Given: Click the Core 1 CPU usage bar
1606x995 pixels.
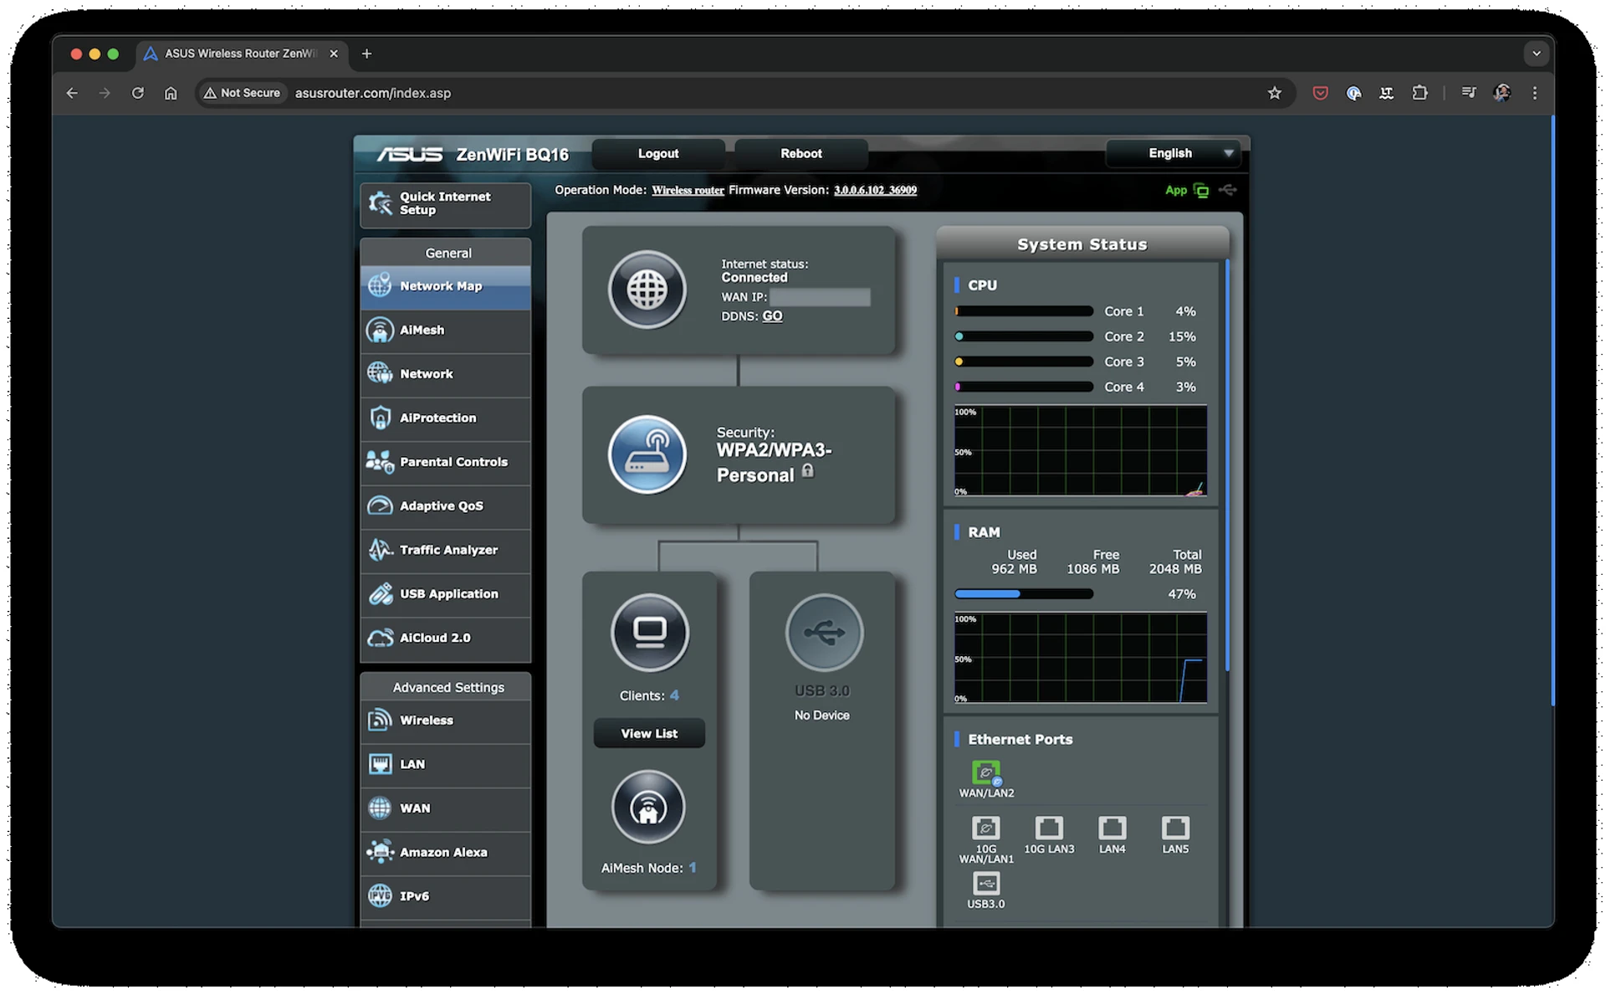Looking at the screenshot, I should coord(1024,311).
